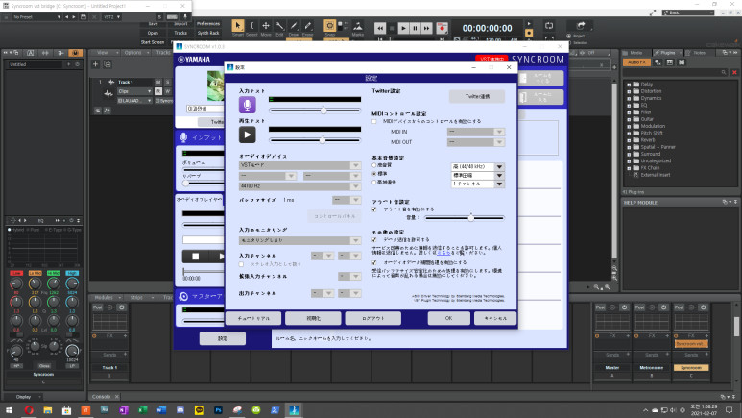
Task: Click the settings button in the SYNCROOM window
Action: 223,338
